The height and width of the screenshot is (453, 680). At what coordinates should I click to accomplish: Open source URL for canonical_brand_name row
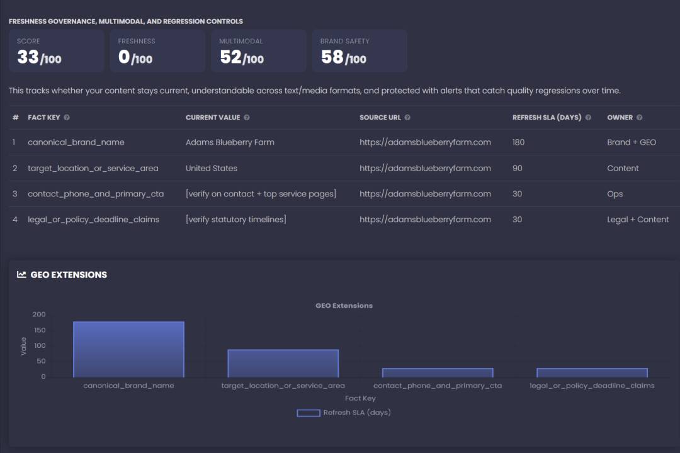click(425, 142)
